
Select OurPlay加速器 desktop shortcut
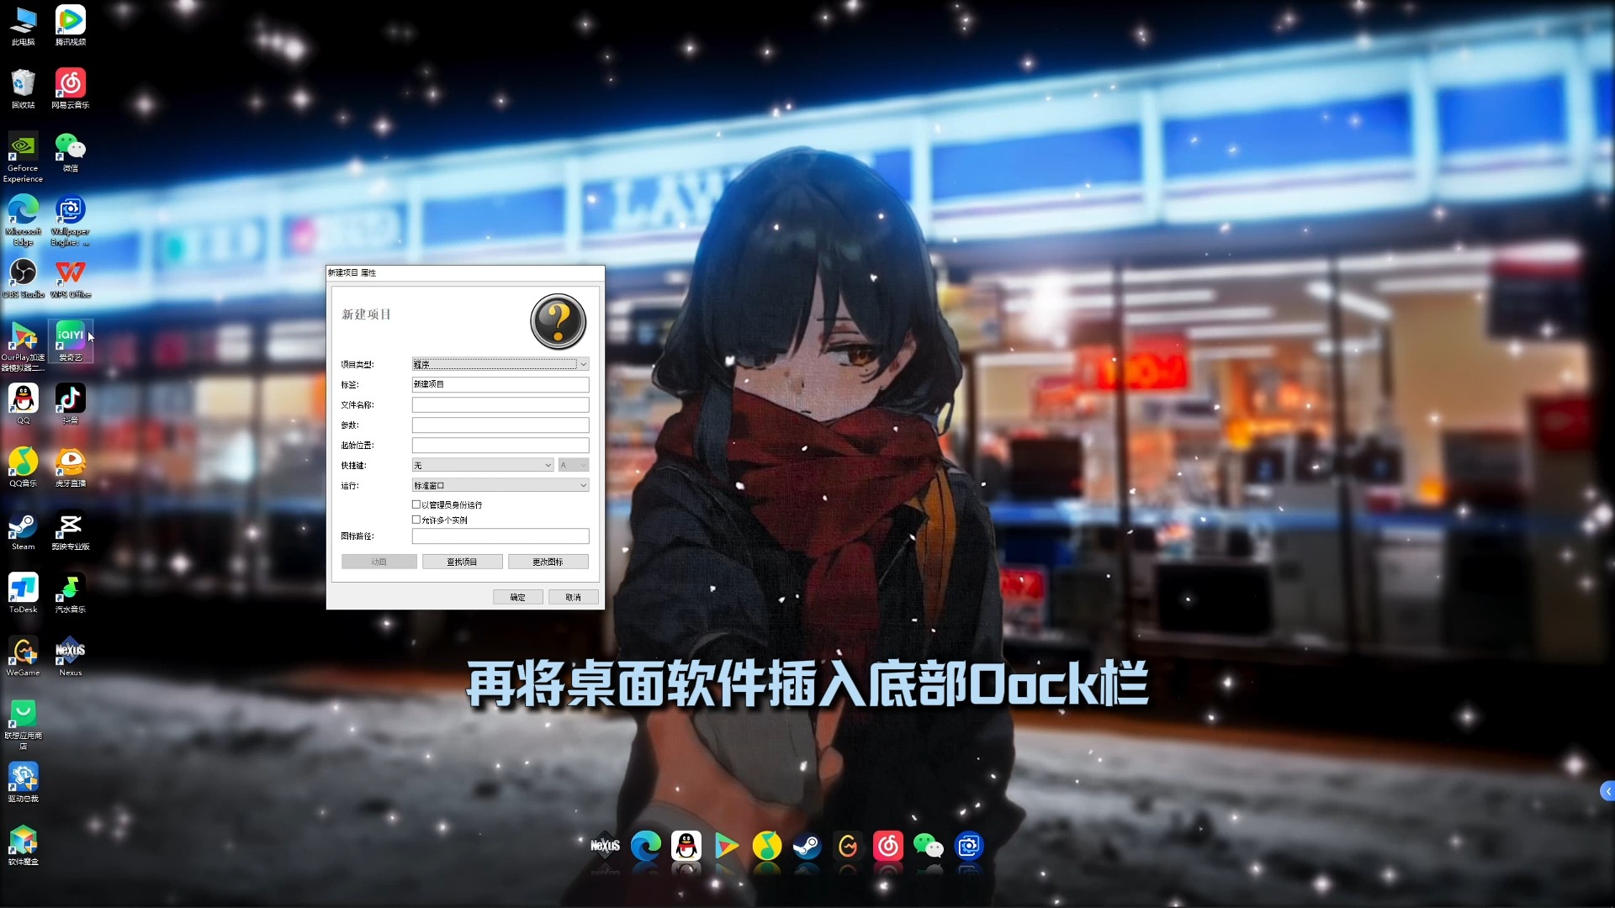pos(24,346)
